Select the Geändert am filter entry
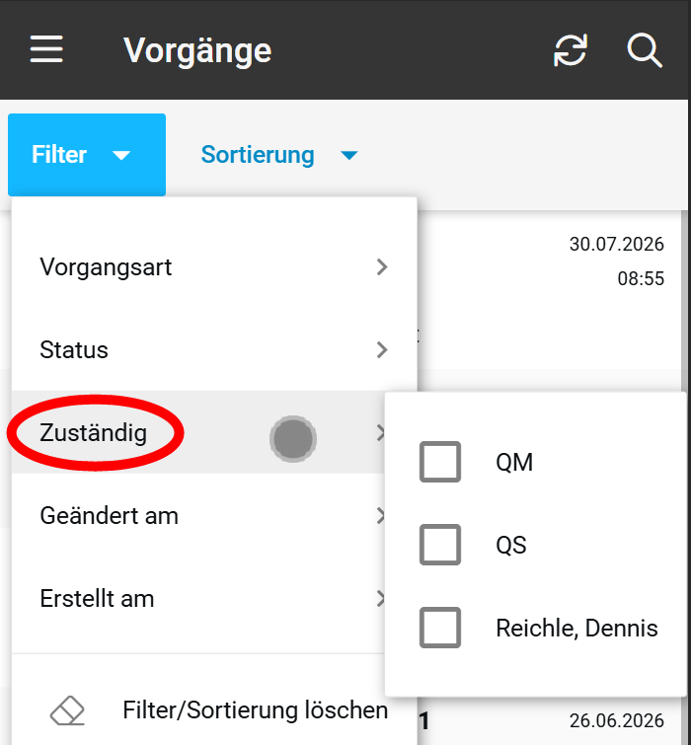Viewport: 691px width, 745px height. click(198, 515)
